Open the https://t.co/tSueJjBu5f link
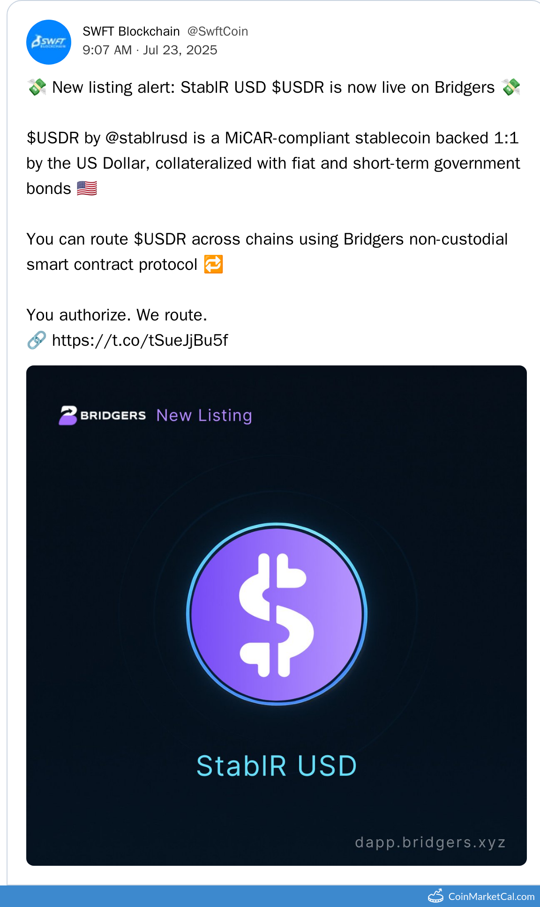The height and width of the screenshot is (907, 540). pos(140,340)
